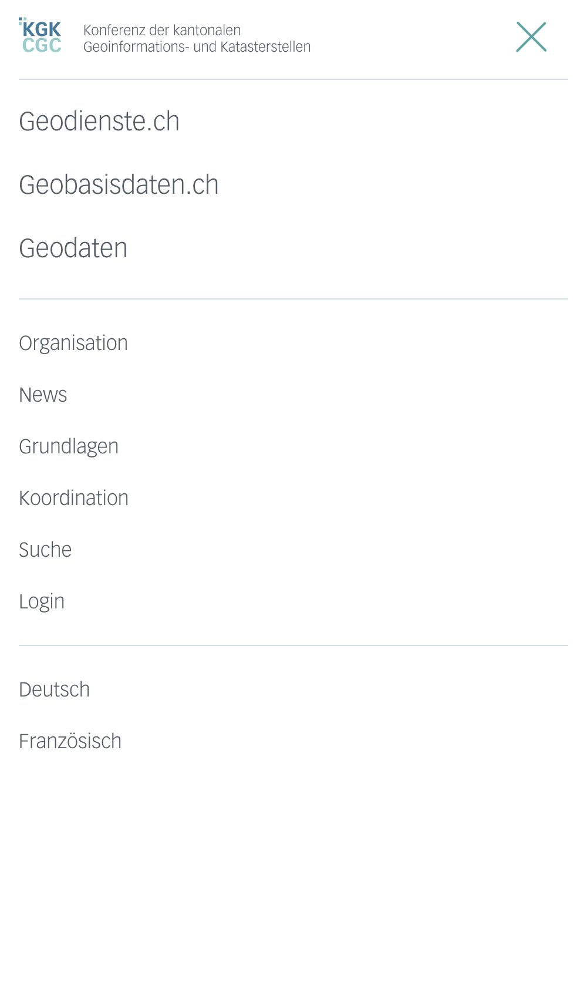Select News in the navigation

(43, 395)
